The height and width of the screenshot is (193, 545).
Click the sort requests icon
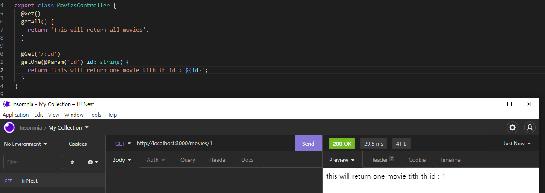pyautogui.click(x=72, y=162)
